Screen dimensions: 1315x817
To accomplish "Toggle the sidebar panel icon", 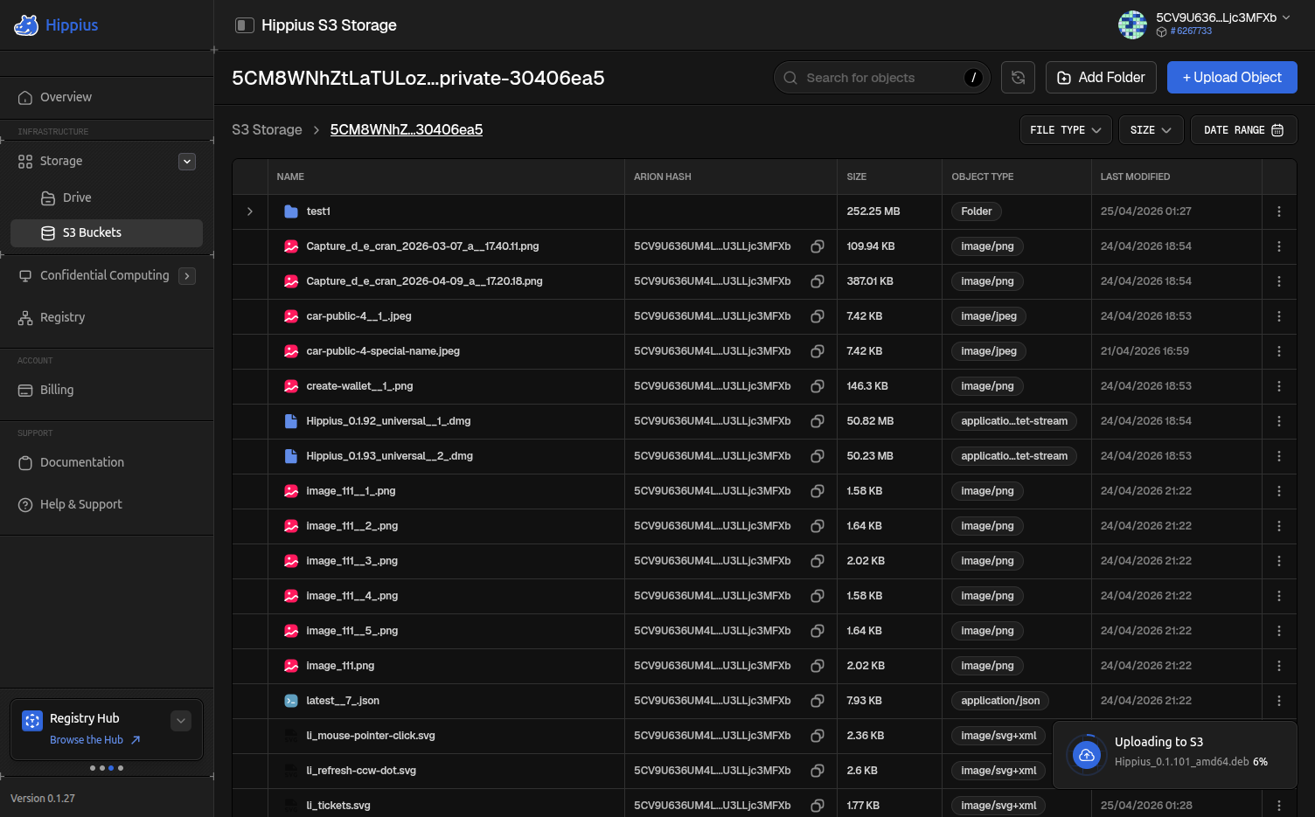I will (245, 25).
